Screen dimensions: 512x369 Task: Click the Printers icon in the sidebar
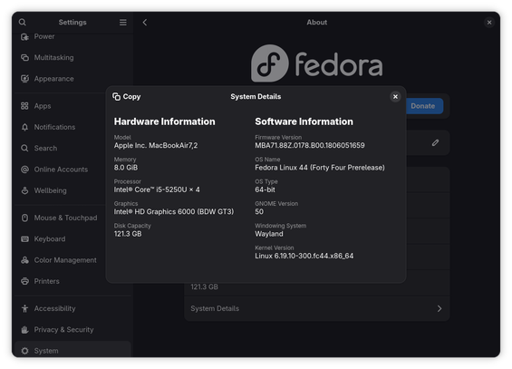point(24,281)
